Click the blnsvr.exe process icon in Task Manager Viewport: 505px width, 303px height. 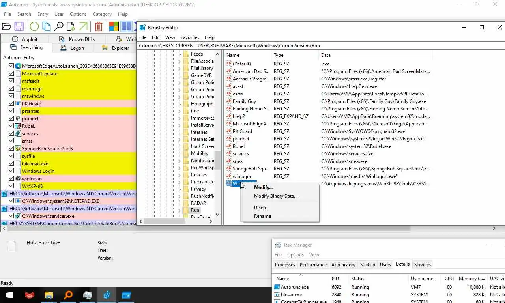[277, 295]
